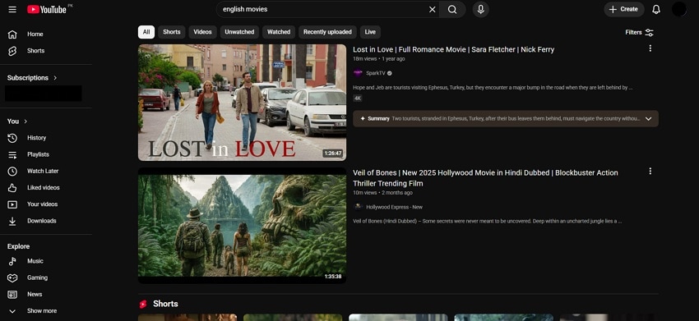Open the hamburger guide menu
Image resolution: width=699 pixels, height=321 pixels.
point(12,9)
